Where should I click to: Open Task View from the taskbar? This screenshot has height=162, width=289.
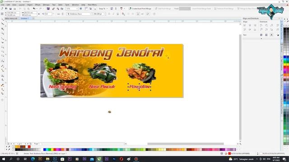click(x=25, y=159)
